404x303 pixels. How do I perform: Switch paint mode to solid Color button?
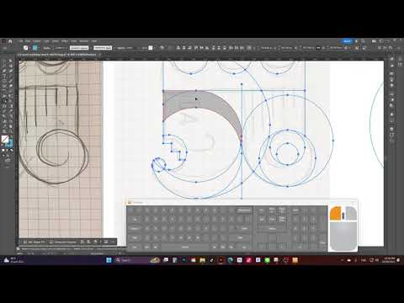pos(3,151)
